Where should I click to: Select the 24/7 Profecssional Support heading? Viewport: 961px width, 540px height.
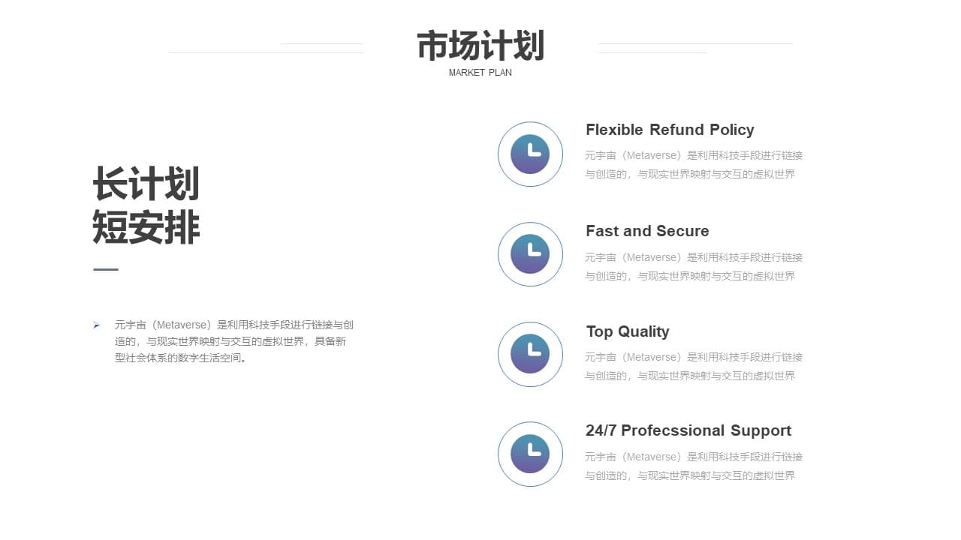(688, 430)
